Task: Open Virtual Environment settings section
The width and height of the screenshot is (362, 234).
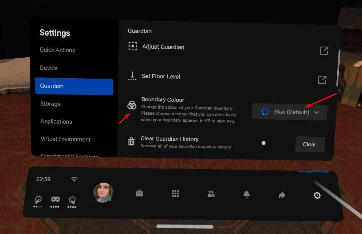Action: [65, 139]
